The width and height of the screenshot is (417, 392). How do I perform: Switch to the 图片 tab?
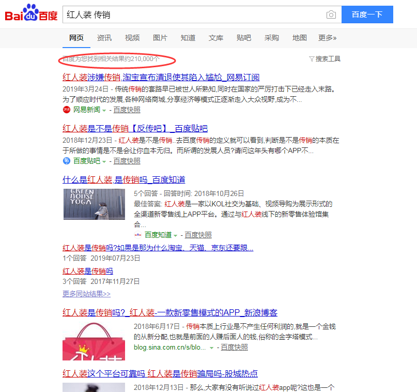(160, 38)
